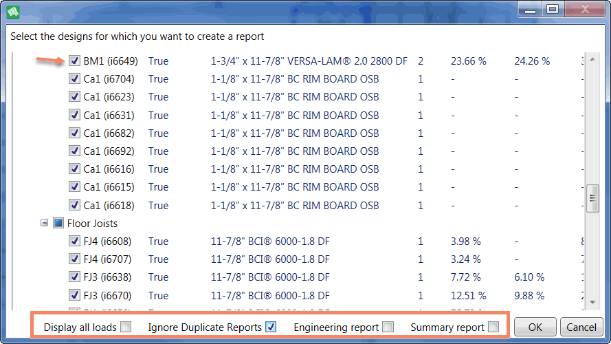The image size is (611, 344).
Task: Click the Cancel button
Action: point(581,327)
